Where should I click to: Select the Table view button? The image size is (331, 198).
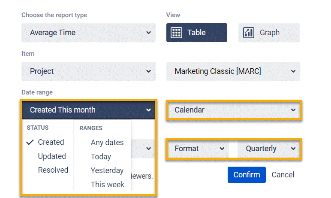[196, 33]
